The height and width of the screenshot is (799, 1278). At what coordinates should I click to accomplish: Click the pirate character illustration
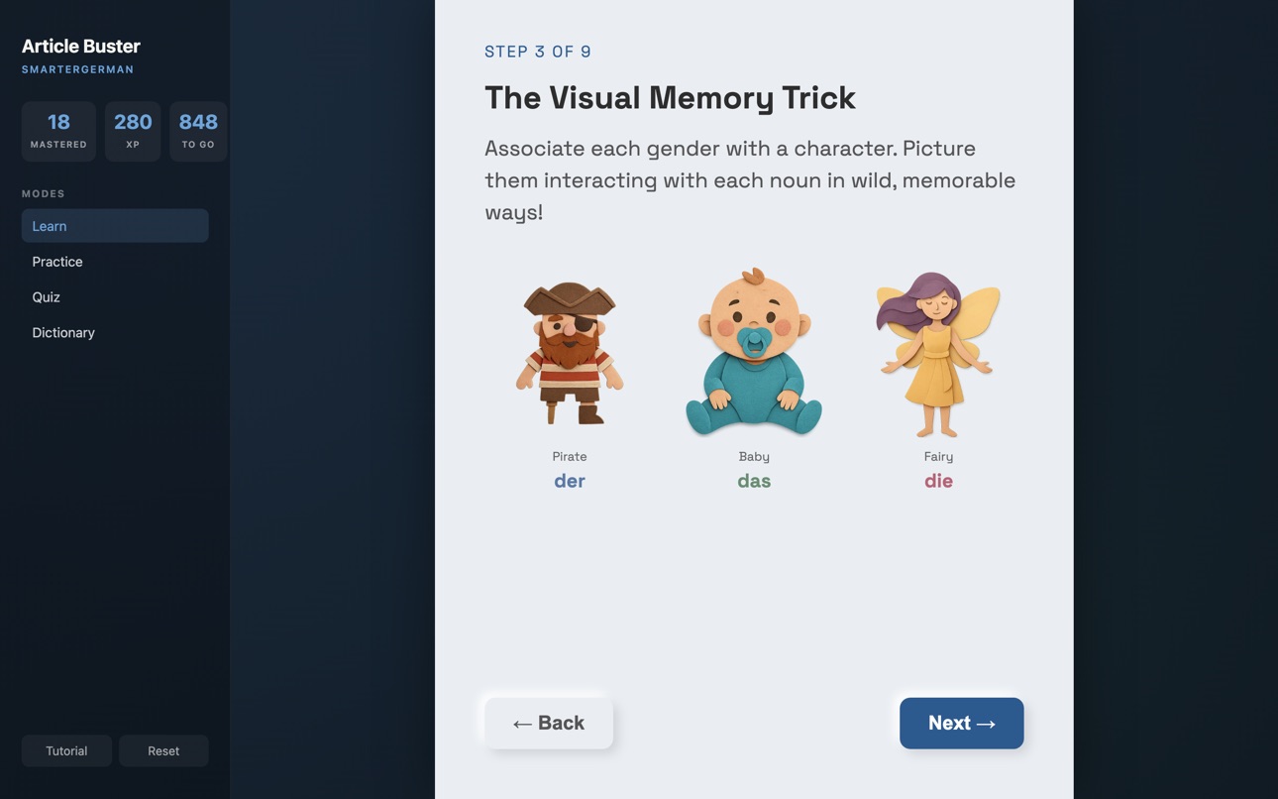point(570,353)
